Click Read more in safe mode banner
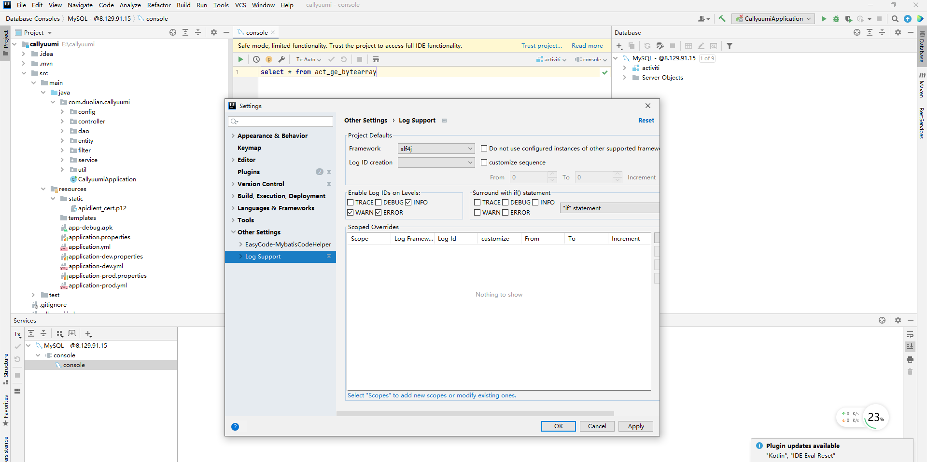This screenshot has width=927, height=462. click(587, 46)
